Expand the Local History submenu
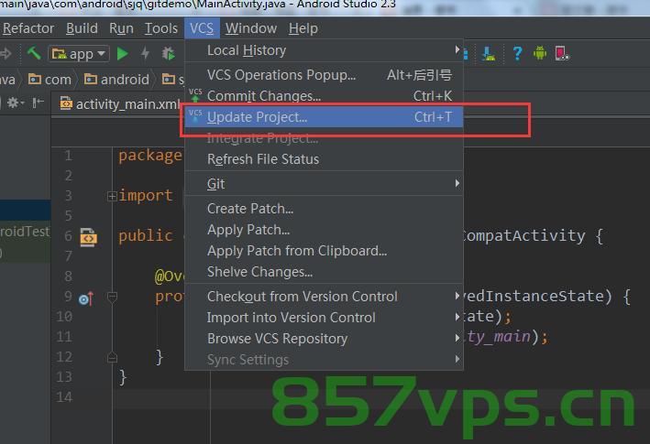 324,50
